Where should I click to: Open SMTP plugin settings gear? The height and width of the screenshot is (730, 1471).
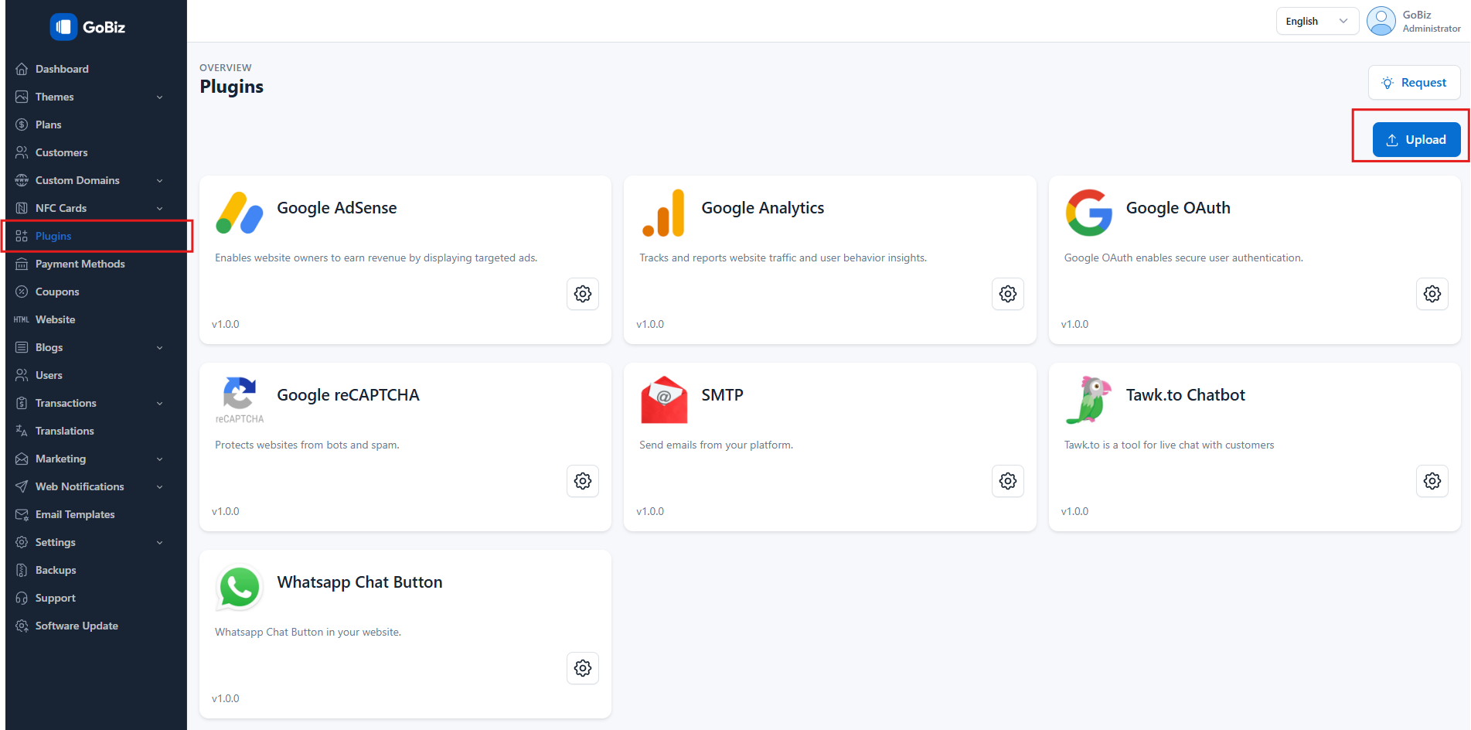pos(1007,481)
